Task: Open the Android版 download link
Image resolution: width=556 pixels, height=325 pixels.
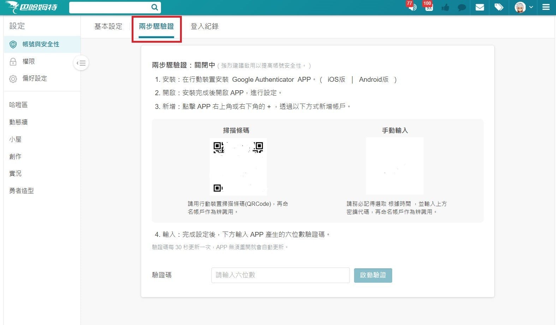Action: click(x=374, y=79)
